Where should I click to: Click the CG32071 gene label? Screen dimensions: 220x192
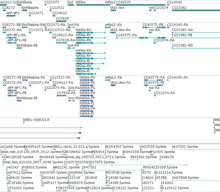pos(36,13)
